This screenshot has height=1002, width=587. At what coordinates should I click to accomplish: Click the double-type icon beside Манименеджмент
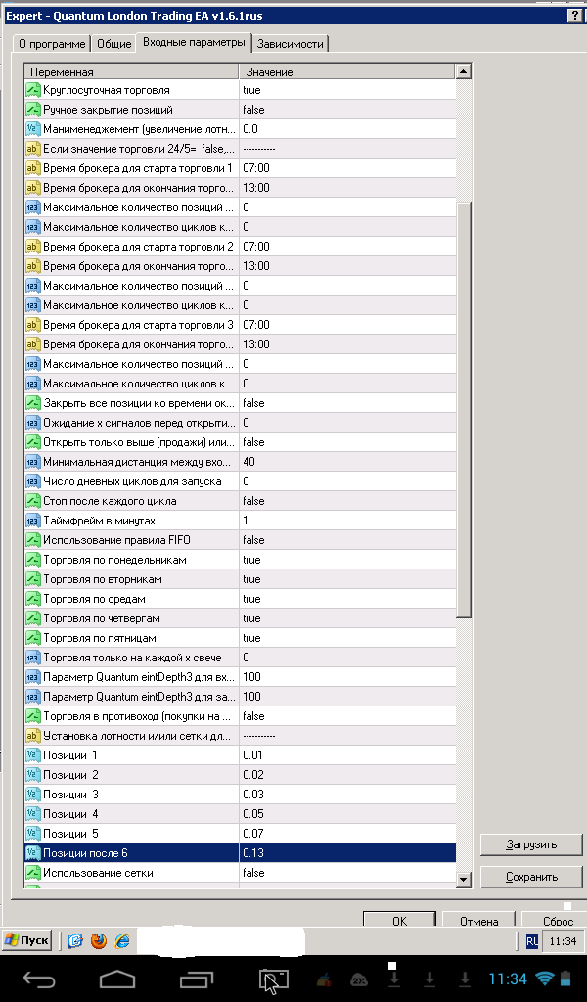33,129
